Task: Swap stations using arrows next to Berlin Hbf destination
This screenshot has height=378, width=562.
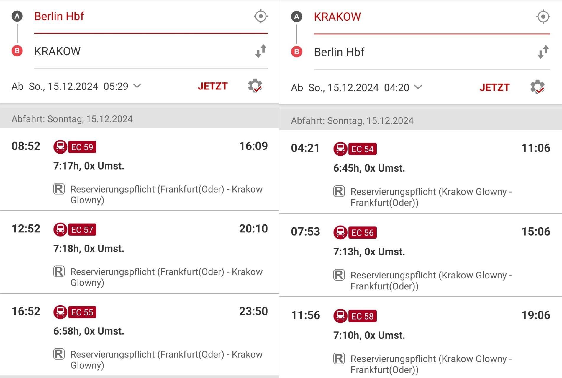Action: coord(543,52)
